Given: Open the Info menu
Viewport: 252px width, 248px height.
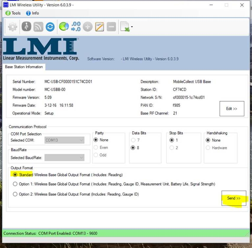Looking at the screenshot, I should (33, 13).
